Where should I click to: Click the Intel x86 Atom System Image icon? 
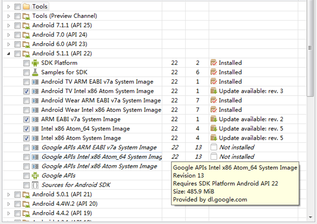point(35,138)
